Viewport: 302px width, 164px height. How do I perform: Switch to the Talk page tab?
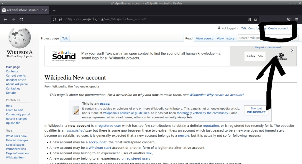[65, 39]
